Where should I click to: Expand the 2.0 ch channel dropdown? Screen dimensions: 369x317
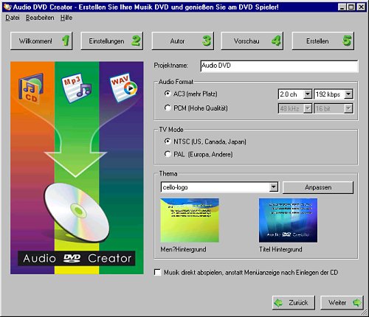tap(308, 94)
